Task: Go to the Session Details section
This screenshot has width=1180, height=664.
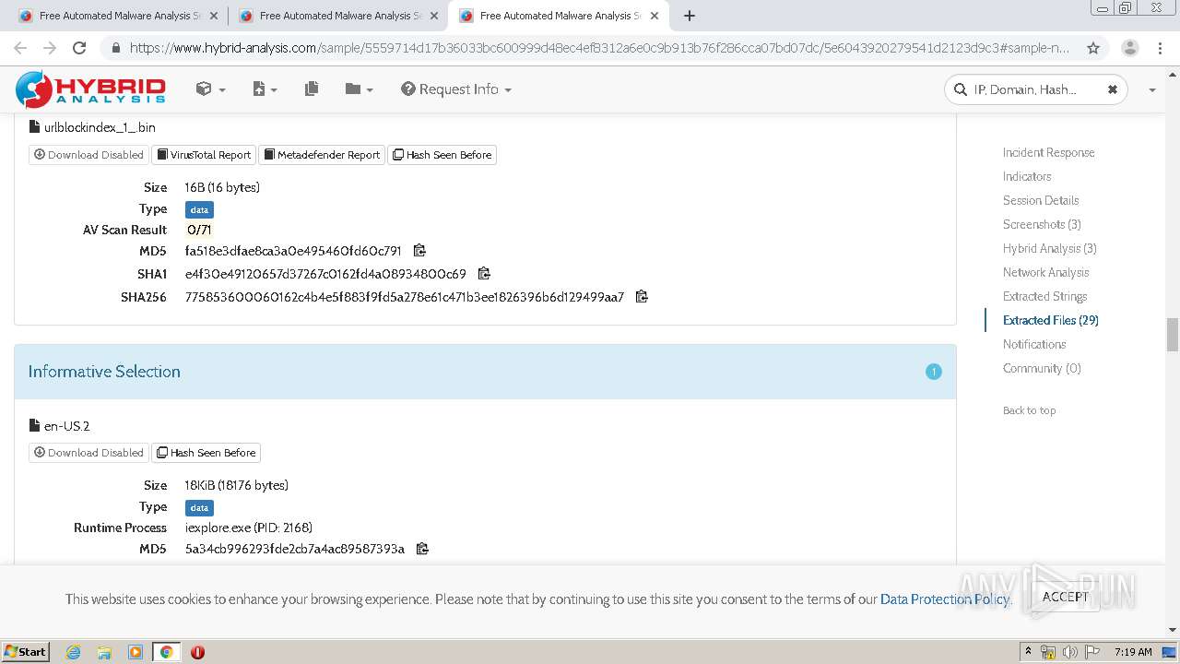Action: pos(1041,200)
